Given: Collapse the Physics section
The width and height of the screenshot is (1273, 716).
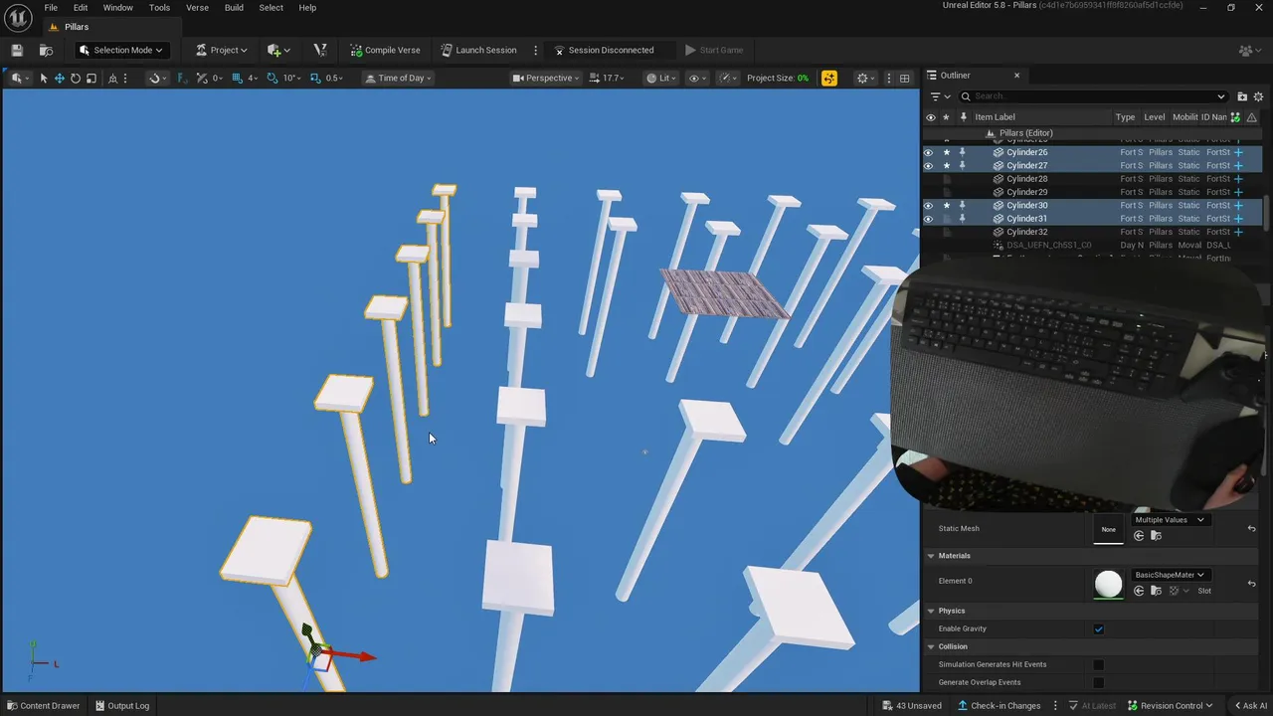Looking at the screenshot, I should (x=931, y=611).
